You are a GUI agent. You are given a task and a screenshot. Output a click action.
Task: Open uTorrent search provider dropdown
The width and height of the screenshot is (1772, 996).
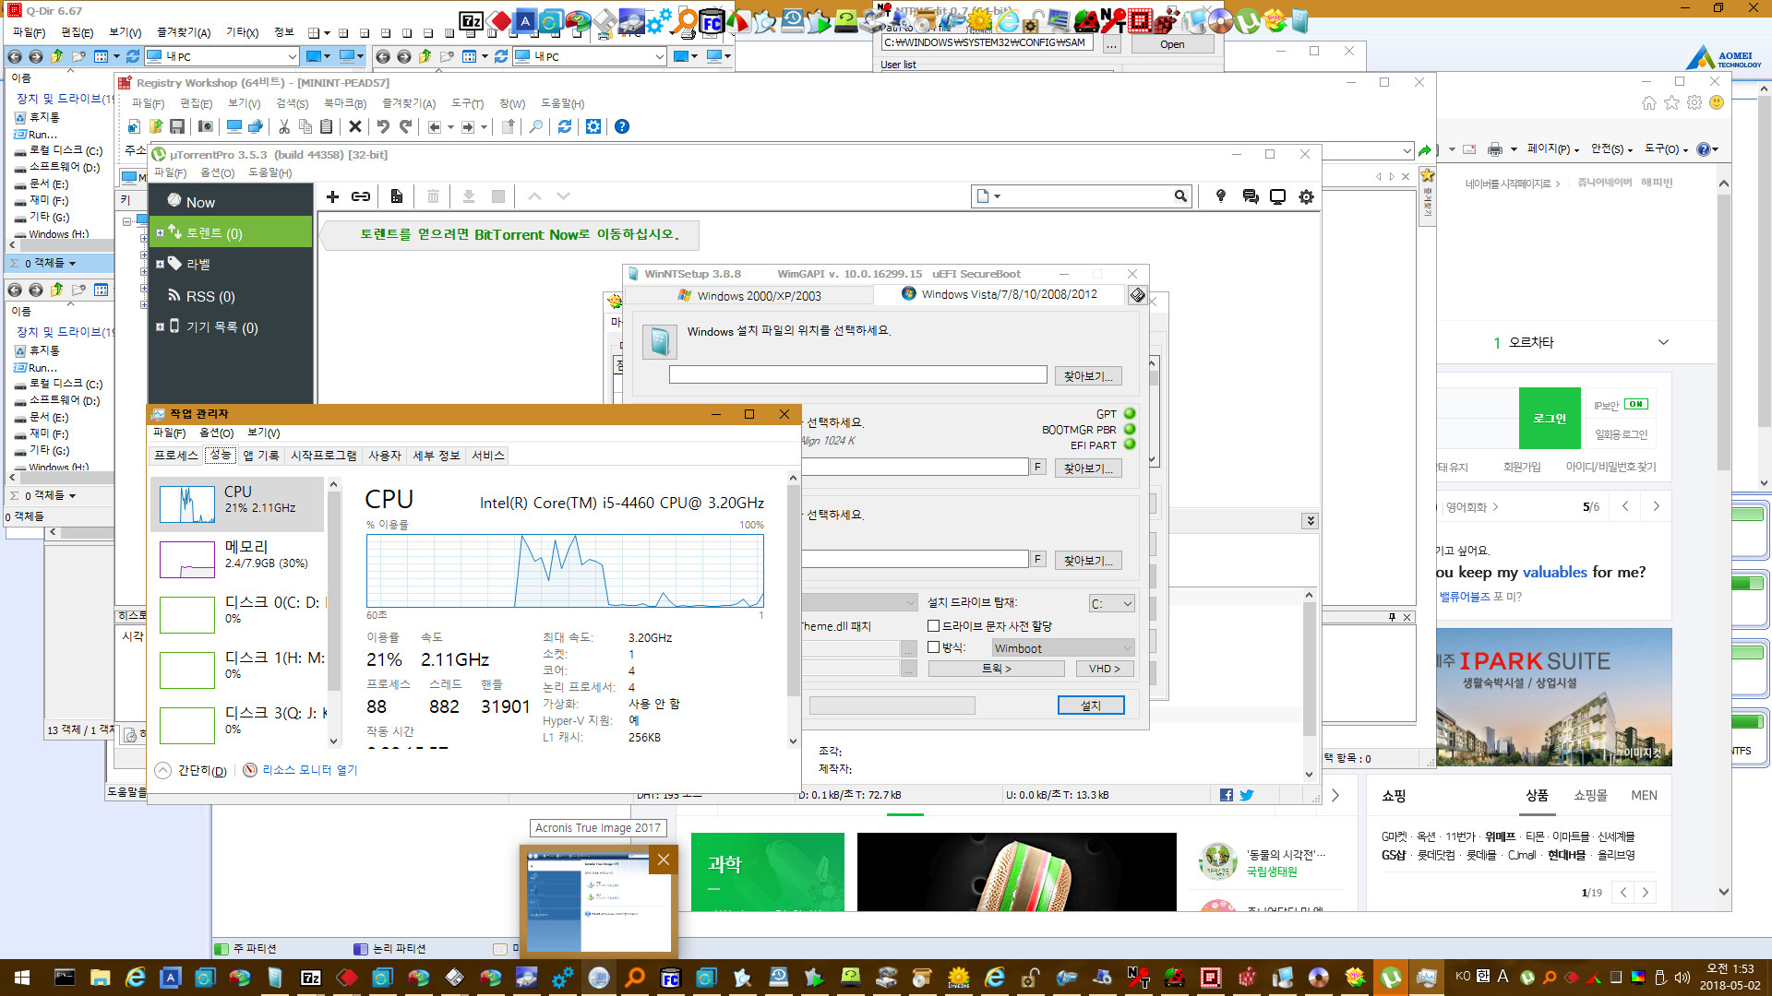tap(988, 196)
